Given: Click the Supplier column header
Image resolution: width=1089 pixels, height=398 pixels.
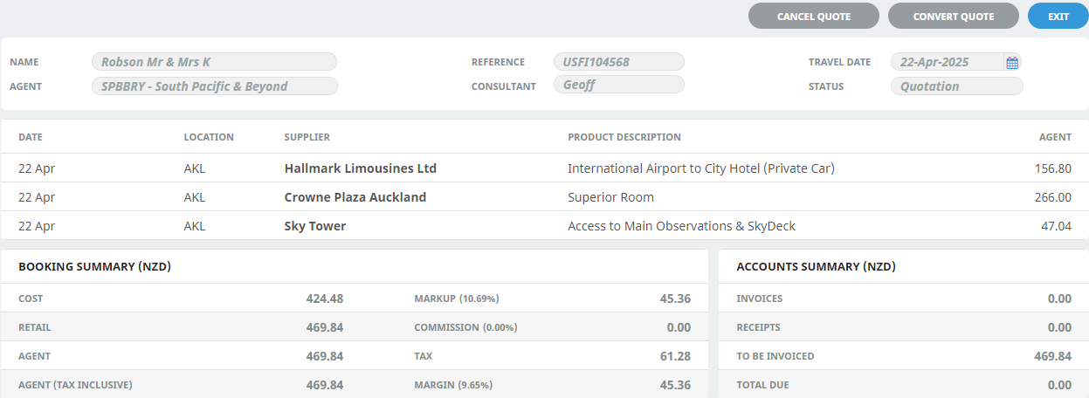Looking at the screenshot, I should pyautogui.click(x=307, y=137).
